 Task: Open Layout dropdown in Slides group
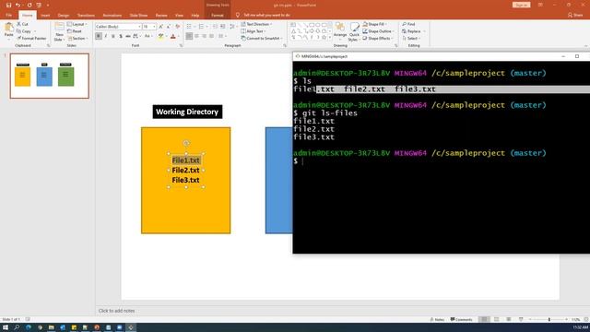click(x=77, y=24)
